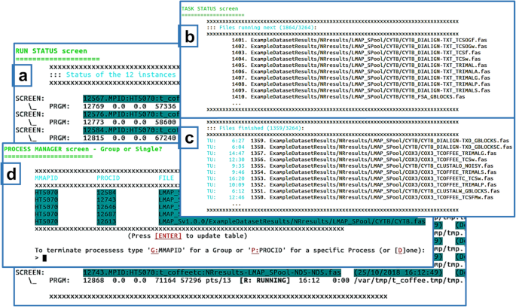Click the TASK STATUS screen title

[x=209, y=8]
